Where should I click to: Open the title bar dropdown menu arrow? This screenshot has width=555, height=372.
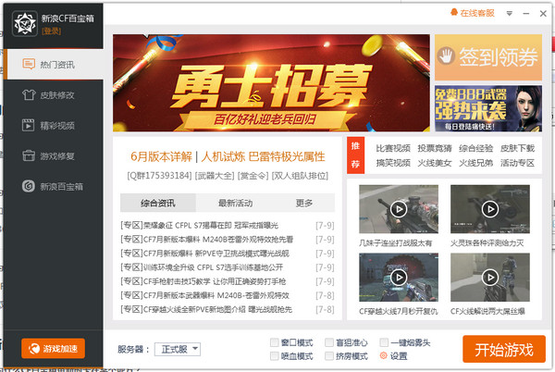pyautogui.click(x=510, y=14)
